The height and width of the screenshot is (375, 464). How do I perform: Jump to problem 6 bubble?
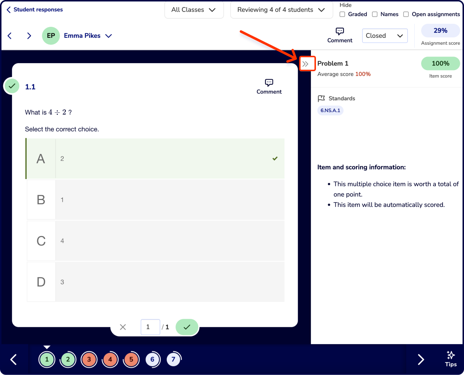click(x=152, y=360)
